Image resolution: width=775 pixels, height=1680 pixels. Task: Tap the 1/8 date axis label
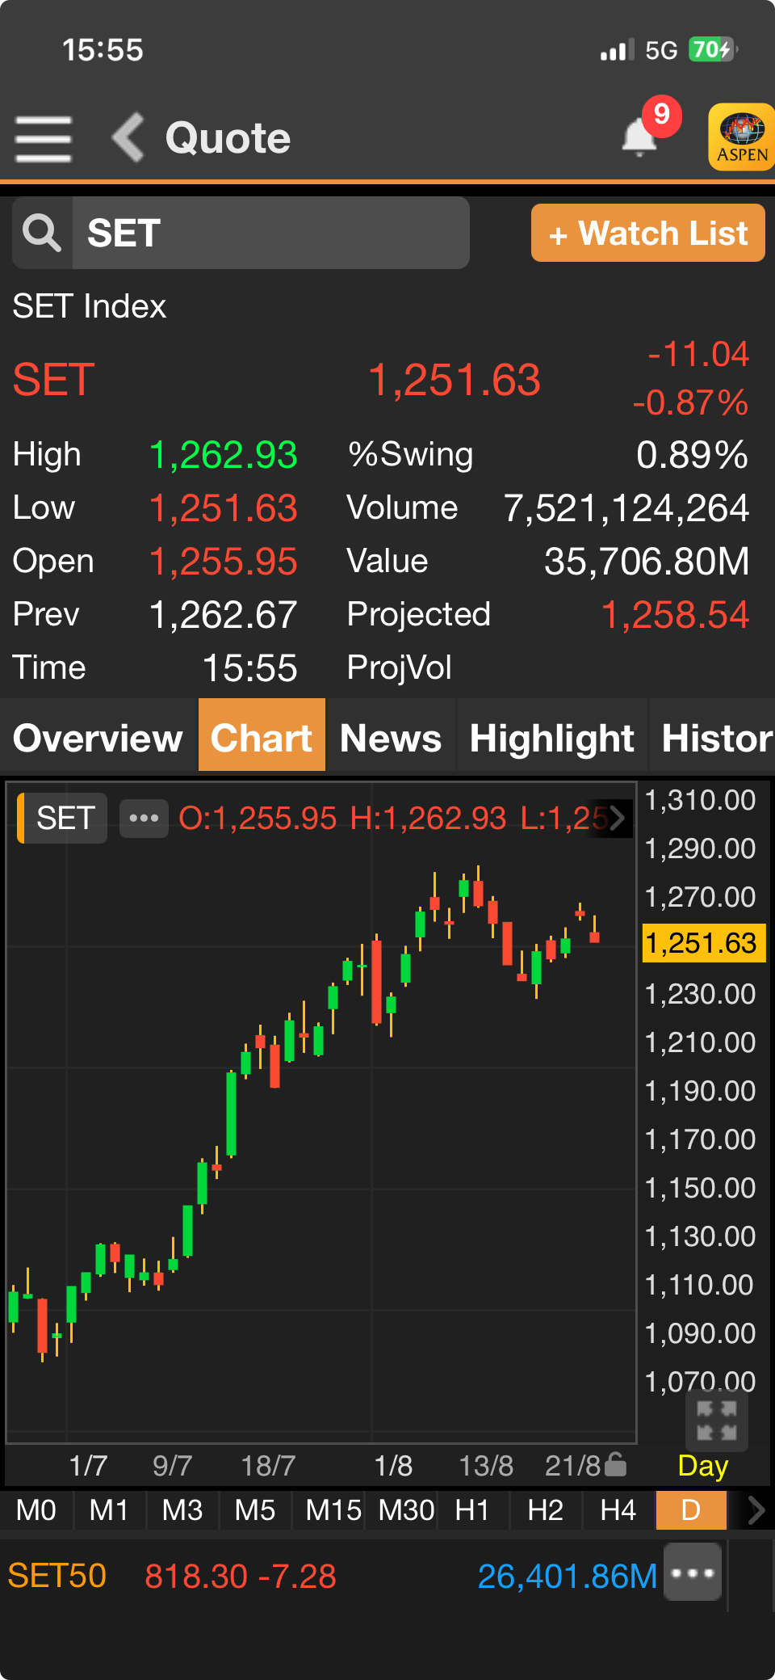point(393,1465)
